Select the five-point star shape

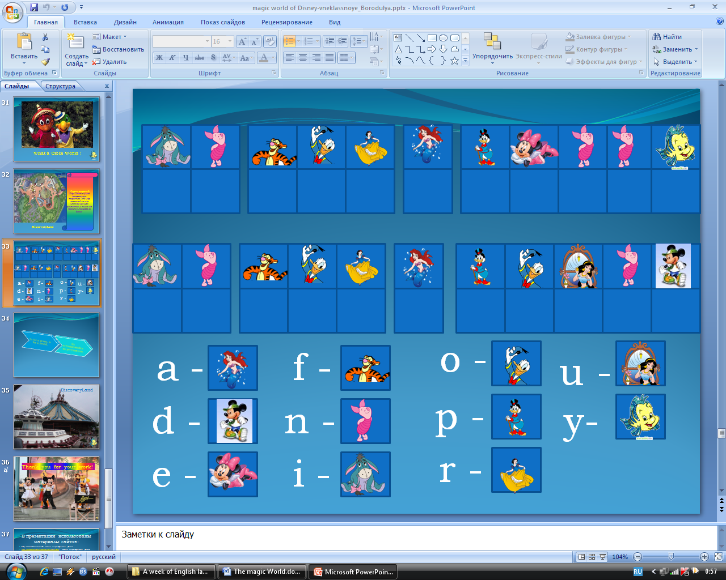[x=455, y=61]
